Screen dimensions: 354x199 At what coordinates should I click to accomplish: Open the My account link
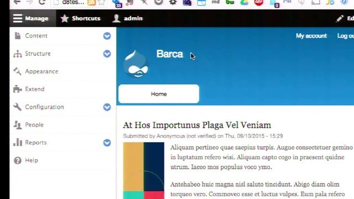pos(311,35)
